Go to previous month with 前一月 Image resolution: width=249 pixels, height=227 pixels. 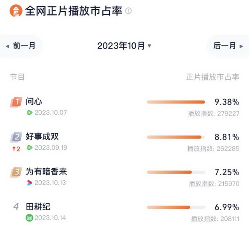pyautogui.click(x=21, y=46)
